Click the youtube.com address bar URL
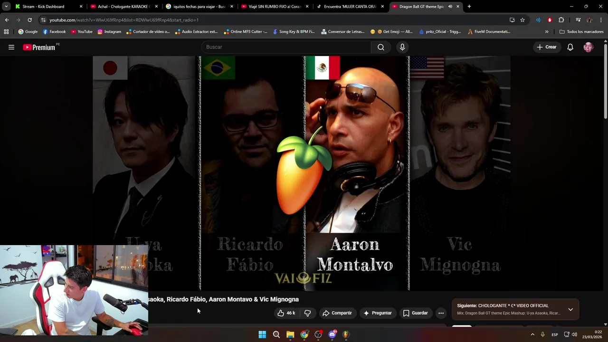Viewport: 608px width, 342px height. 124,20
